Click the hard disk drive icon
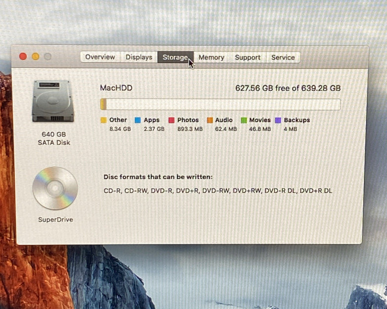The width and height of the screenshot is (387, 309). [53, 101]
